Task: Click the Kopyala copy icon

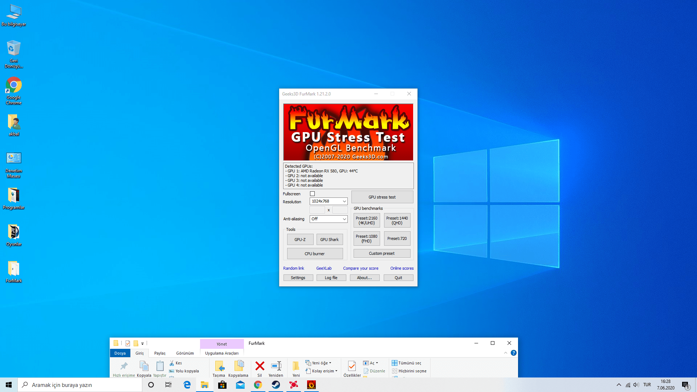Action: (x=144, y=366)
